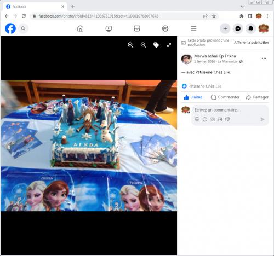This screenshot has width=274, height=256.
Task: Click Afficher la publication link
Action: coord(252,43)
